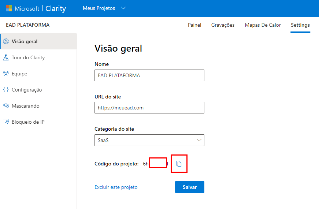Image resolution: width=319 pixels, height=209 pixels.
Task: Click the Tour do Clarity icon
Action: click(6, 57)
